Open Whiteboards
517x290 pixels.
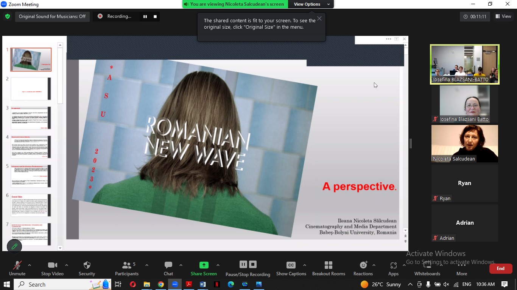point(427,268)
